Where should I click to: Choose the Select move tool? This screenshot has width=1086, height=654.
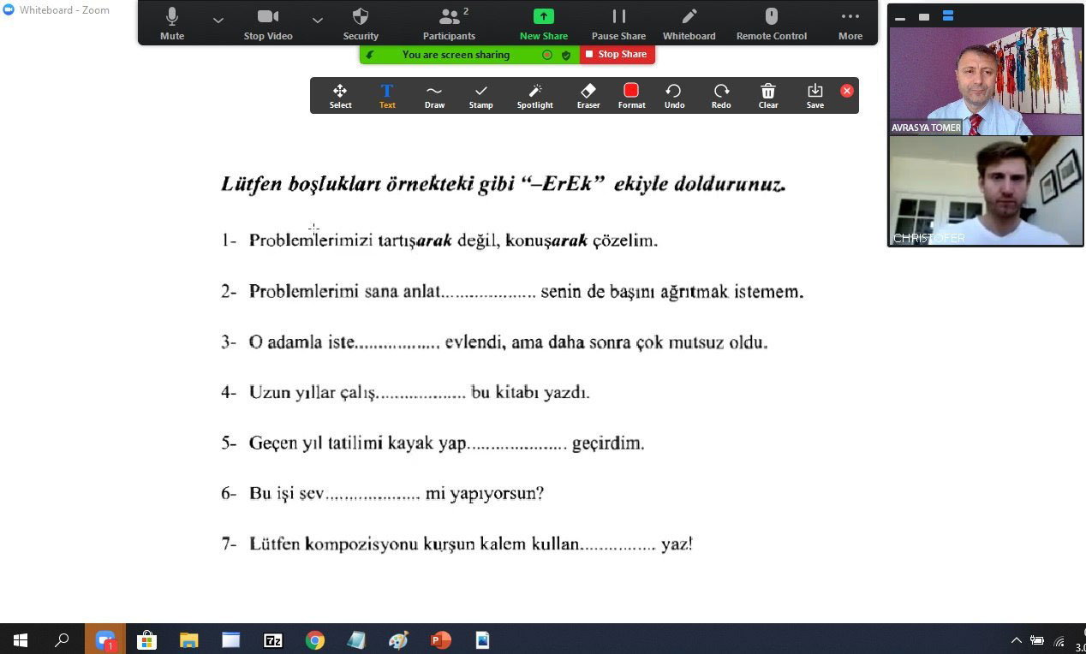340,96
